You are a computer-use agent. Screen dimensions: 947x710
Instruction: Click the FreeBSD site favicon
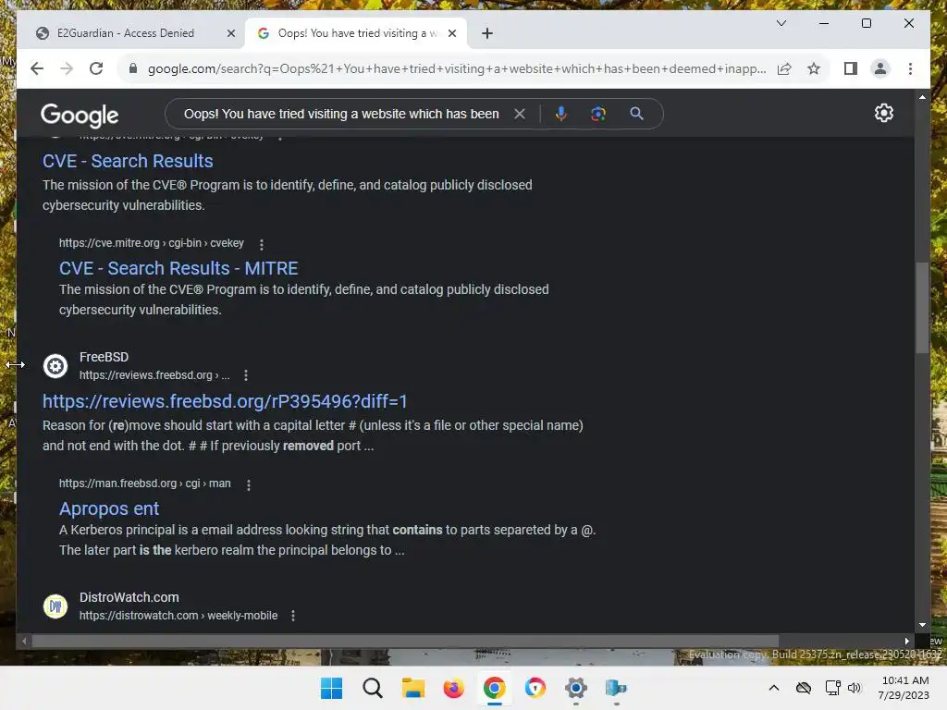55,366
